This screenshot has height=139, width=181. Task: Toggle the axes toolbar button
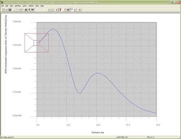click(x=75, y=10)
